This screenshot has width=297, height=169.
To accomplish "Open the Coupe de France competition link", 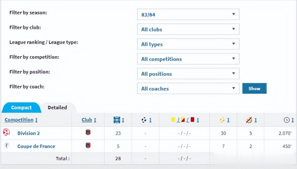I will 36,146.
